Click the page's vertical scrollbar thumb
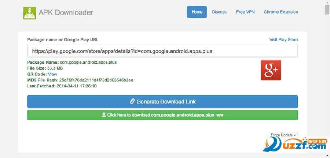330x158 pixels. tap(327, 10)
